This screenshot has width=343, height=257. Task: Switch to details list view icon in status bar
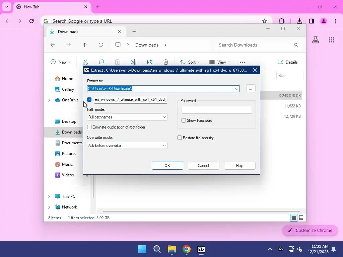point(294,218)
